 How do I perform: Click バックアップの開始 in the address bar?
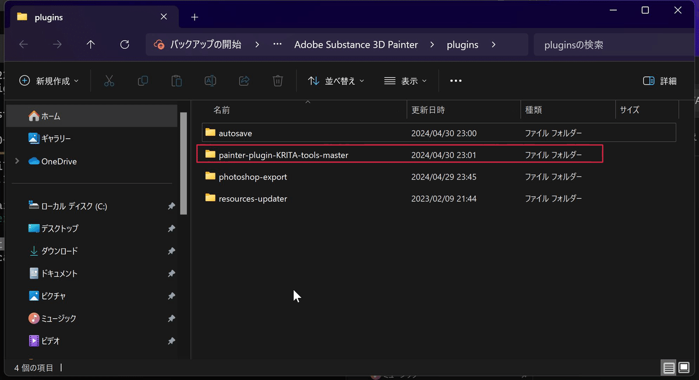205,44
